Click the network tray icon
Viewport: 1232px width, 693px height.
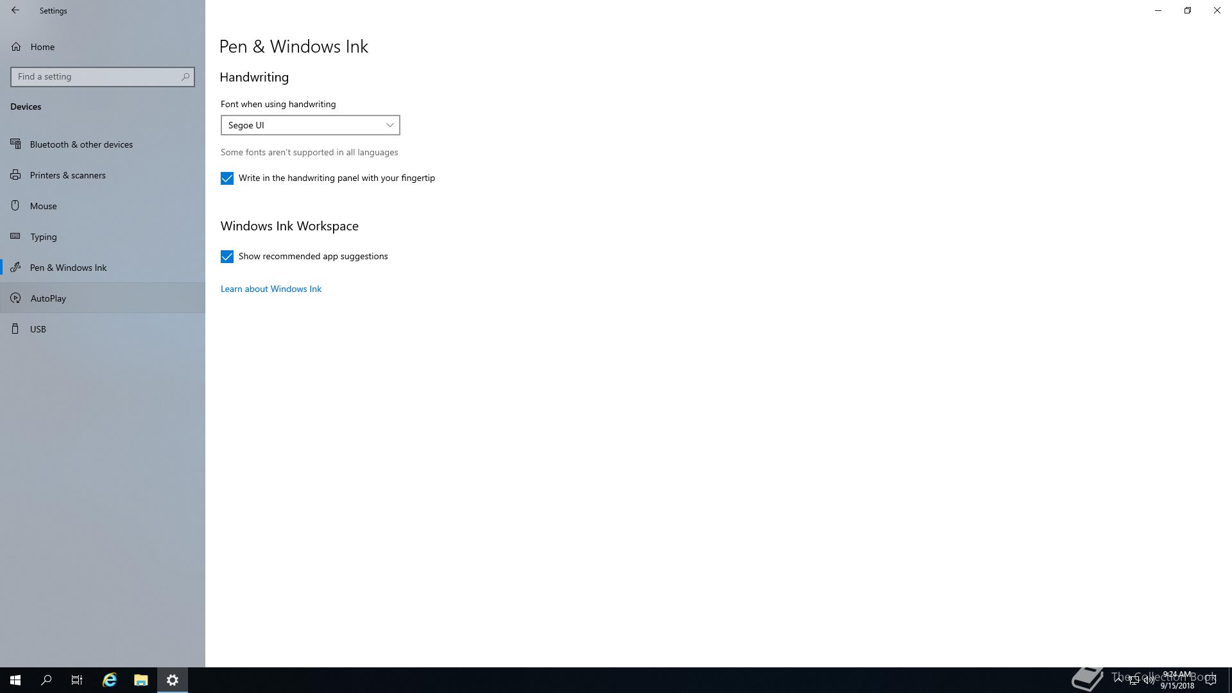(x=1133, y=680)
